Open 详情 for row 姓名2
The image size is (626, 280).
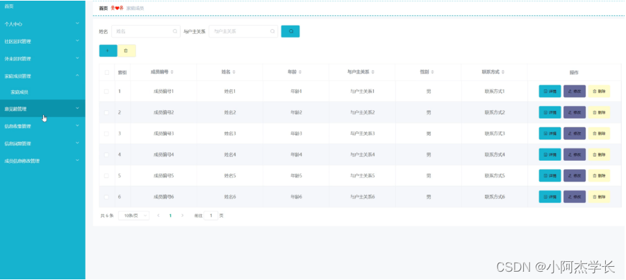click(x=550, y=112)
